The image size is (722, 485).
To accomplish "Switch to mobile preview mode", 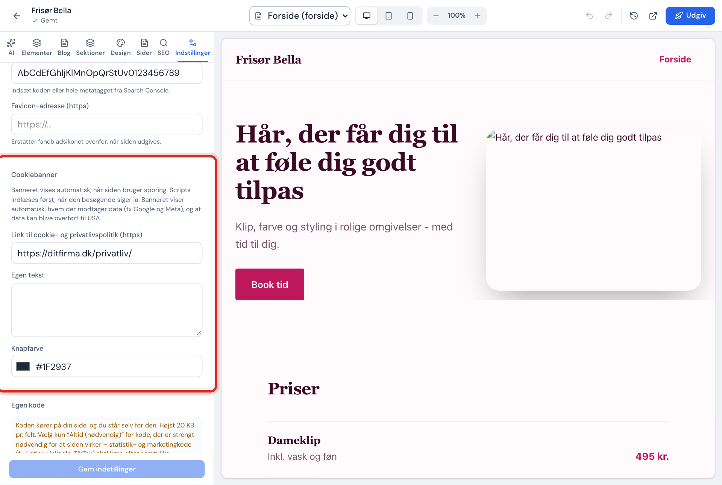I will click(410, 16).
